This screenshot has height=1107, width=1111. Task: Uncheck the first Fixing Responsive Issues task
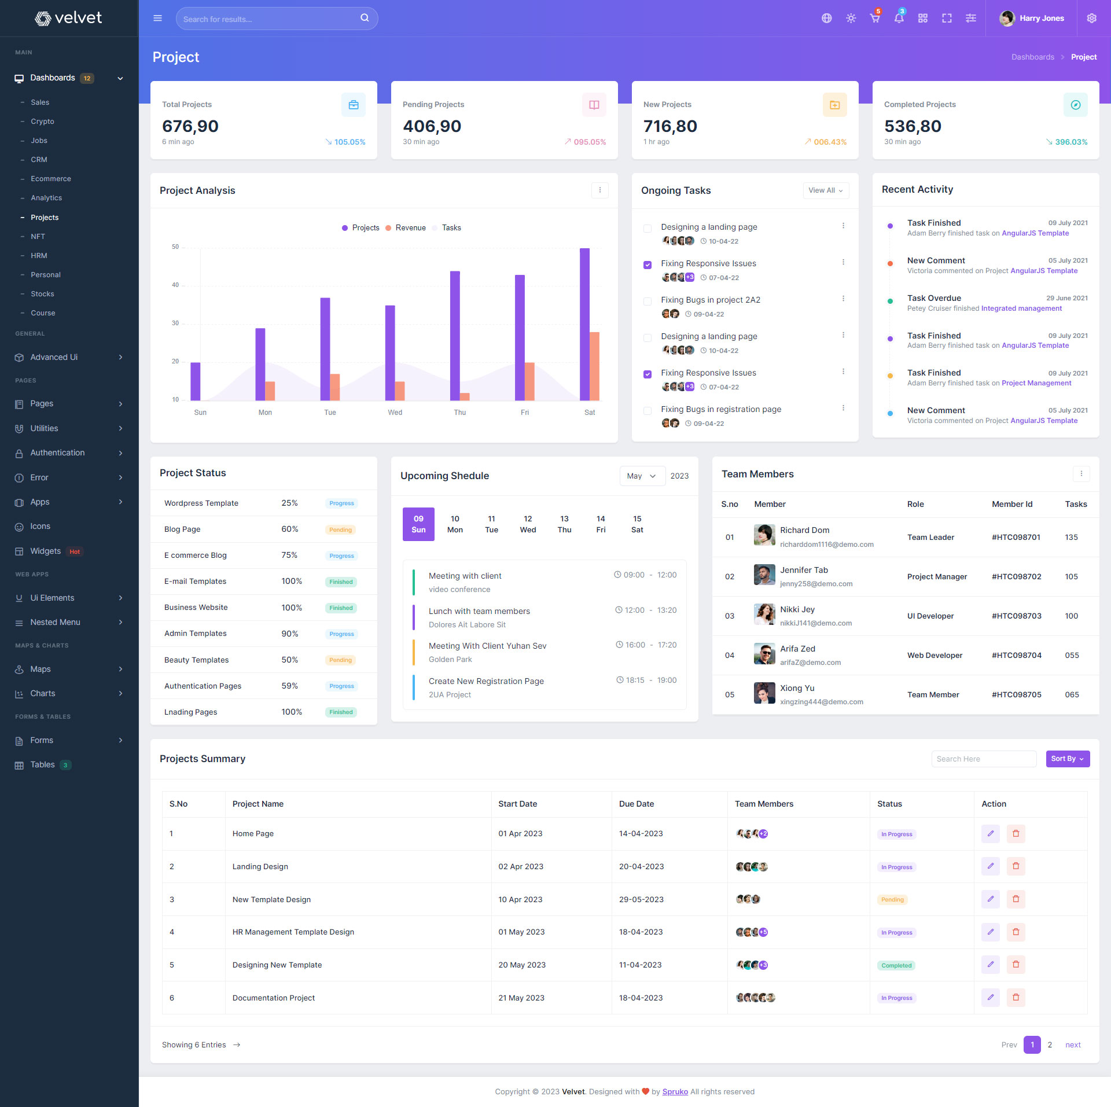click(x=648, y=265)
